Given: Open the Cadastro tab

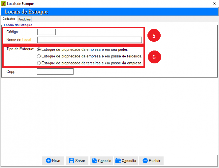Looking at the screenshot, I should pos(9,19).
